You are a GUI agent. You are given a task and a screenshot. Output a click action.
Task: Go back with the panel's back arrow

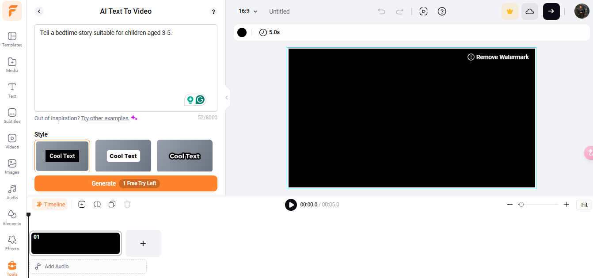(39, 11)
